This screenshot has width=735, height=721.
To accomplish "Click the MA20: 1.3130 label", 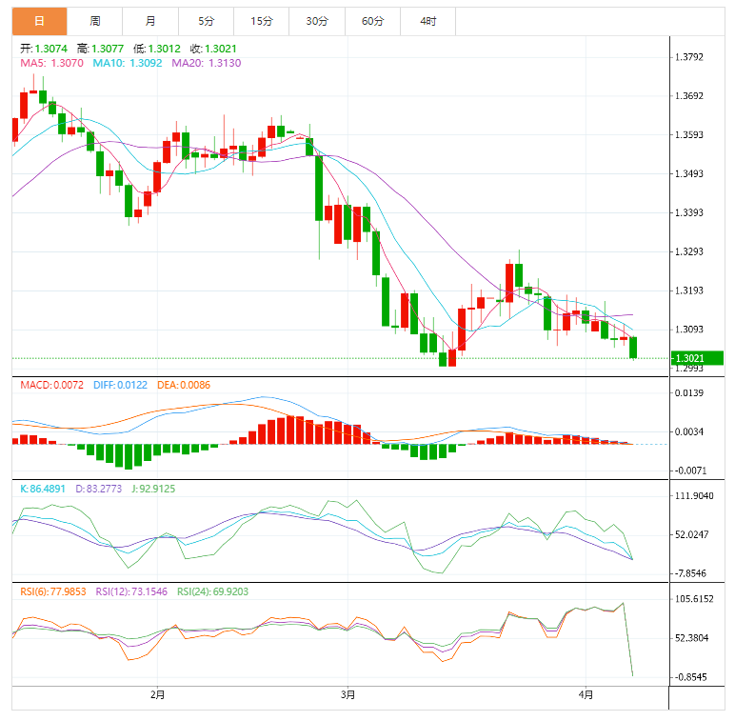I will pyautogui.click(x=207, y=63).
